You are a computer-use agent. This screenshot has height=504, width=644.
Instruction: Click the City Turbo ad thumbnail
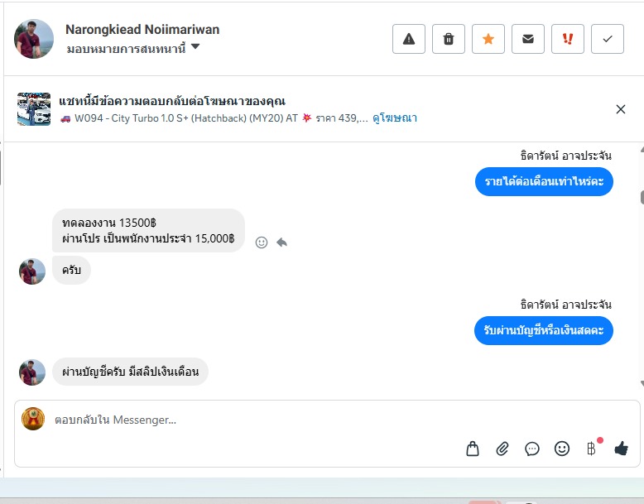coord(34,109)
